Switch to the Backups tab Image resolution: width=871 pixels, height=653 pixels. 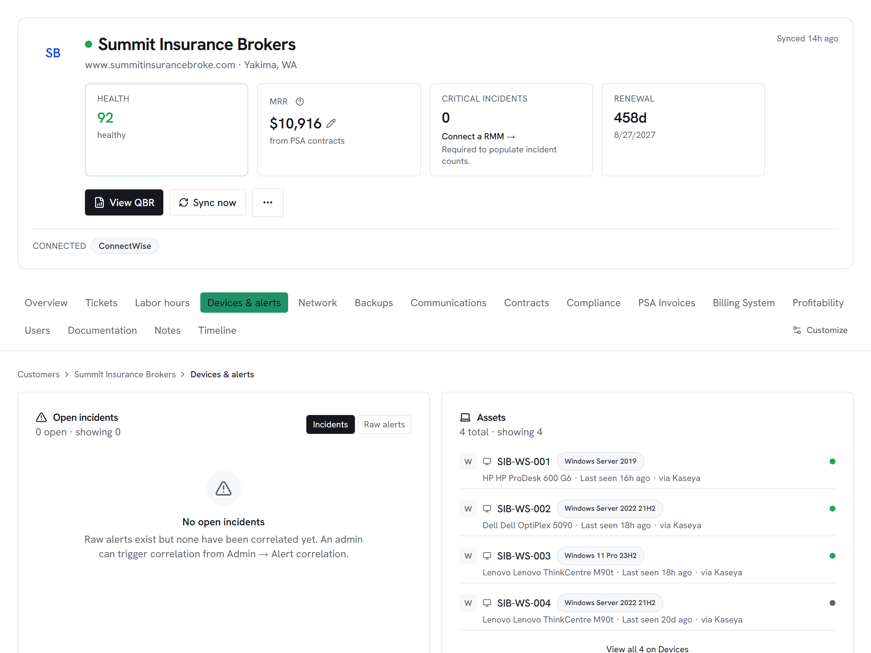(374, 303)
